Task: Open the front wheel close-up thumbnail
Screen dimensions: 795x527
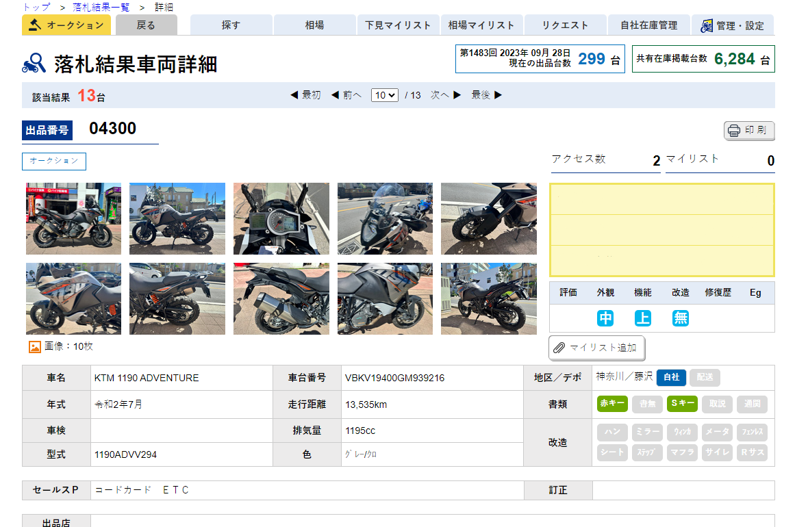Action: 489,218
